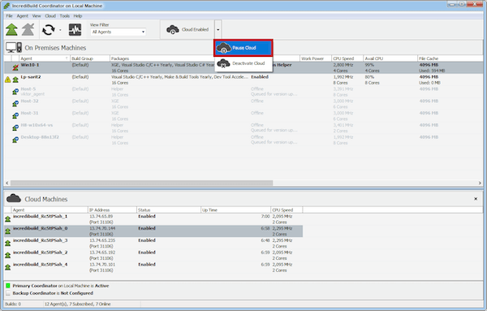The image size is (487, 311).
Task: Open the Tools menu
Action: (x=65, y=16)
